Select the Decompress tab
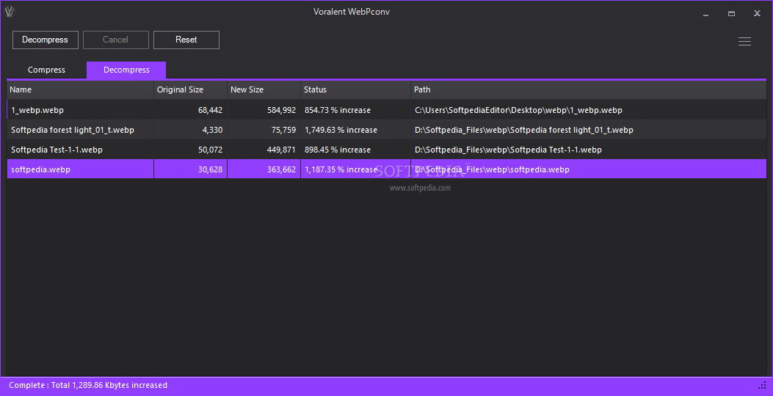 point(126,70)
